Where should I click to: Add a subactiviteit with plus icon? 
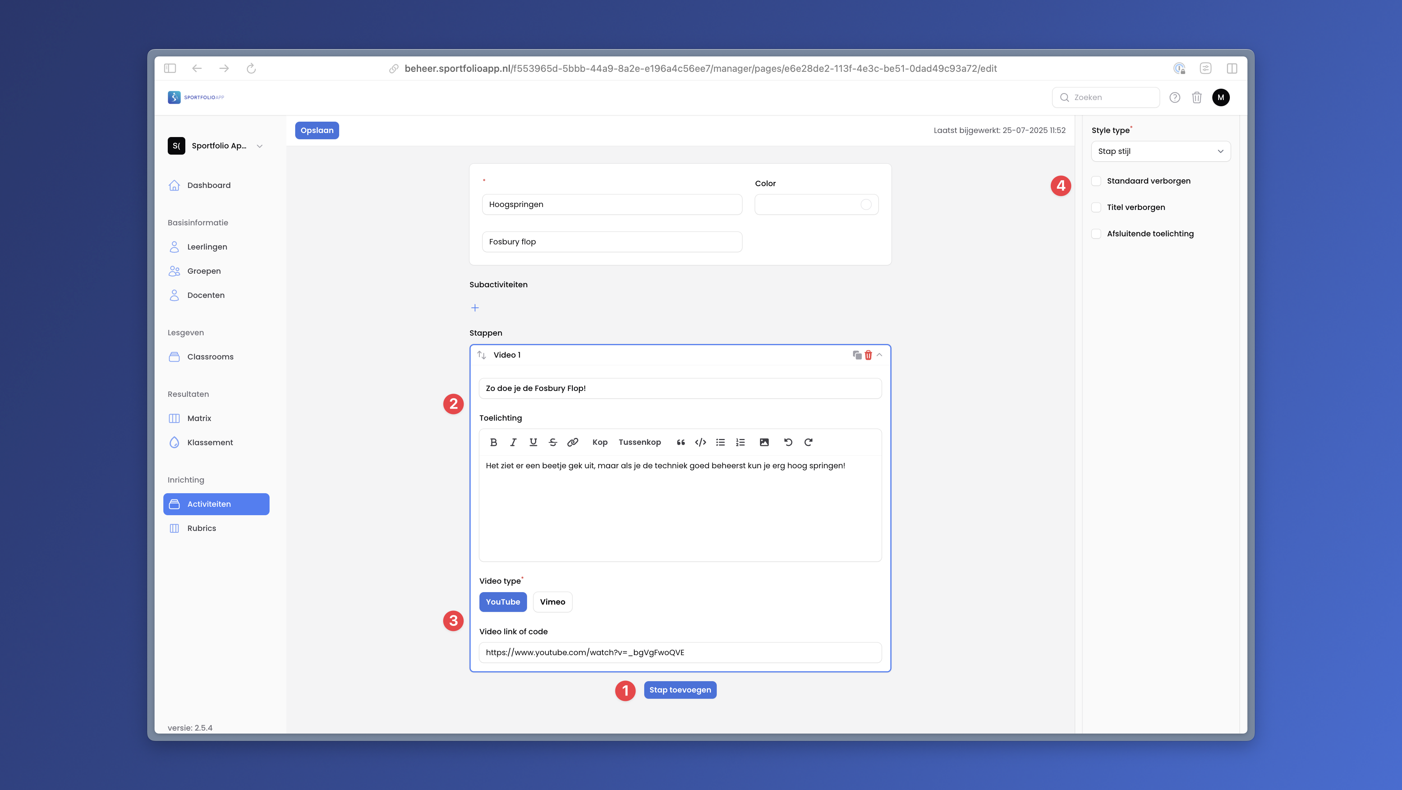[475, 308]
